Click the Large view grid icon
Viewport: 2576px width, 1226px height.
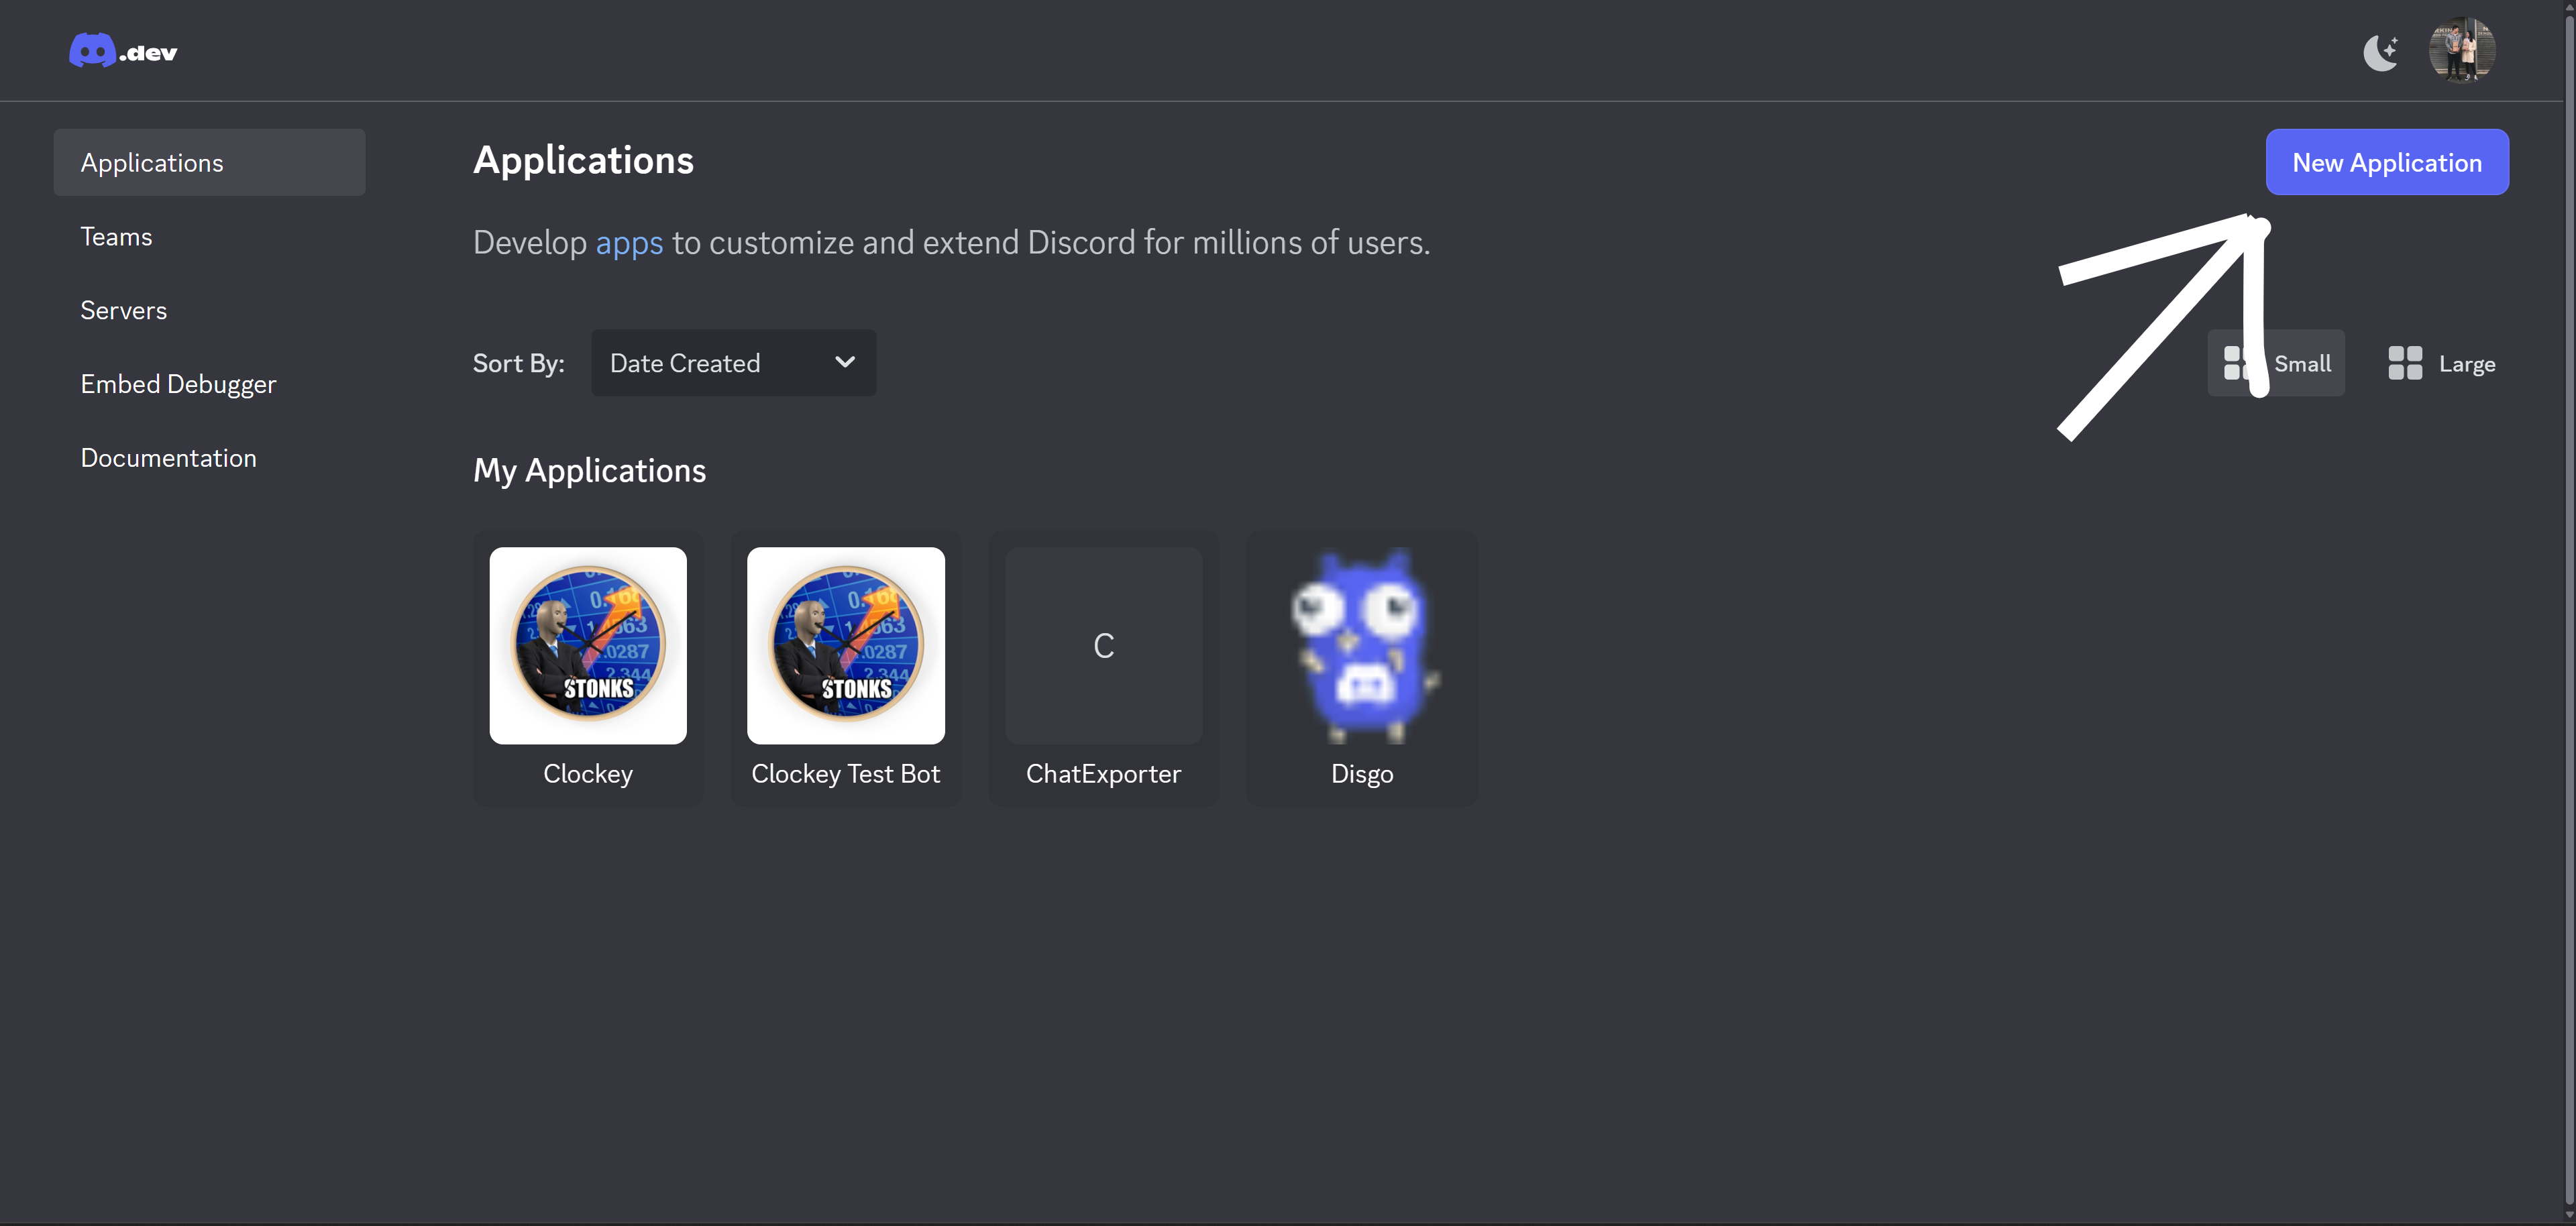click(2405, 363)
